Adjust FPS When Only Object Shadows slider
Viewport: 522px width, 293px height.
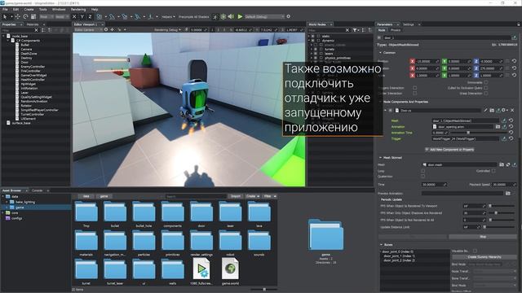point(502,213)
